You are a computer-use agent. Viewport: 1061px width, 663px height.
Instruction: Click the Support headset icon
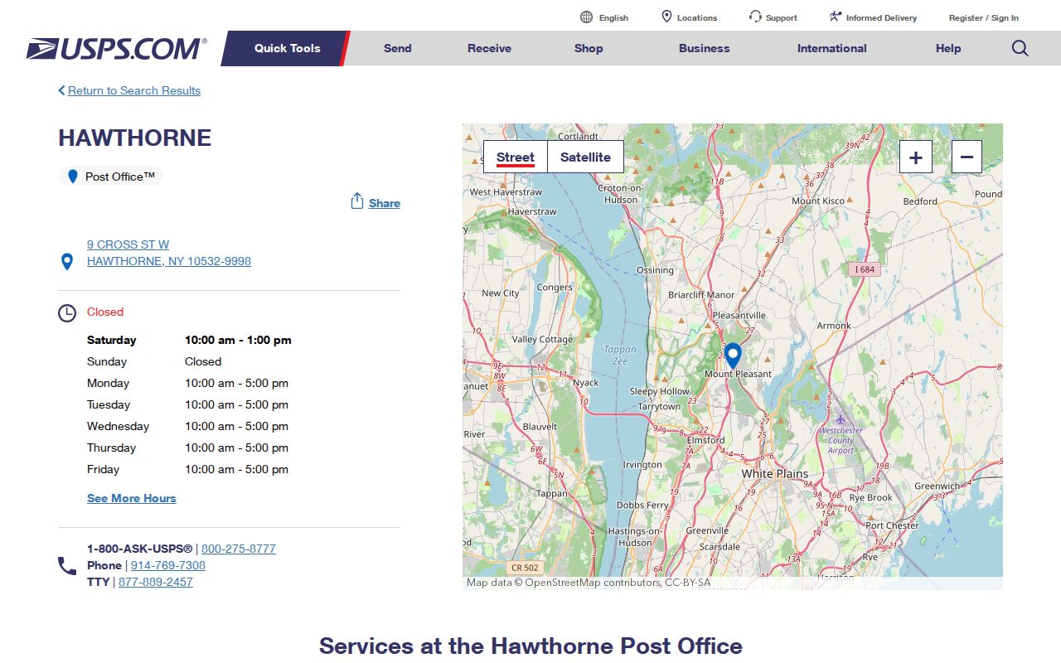point(755,17)
